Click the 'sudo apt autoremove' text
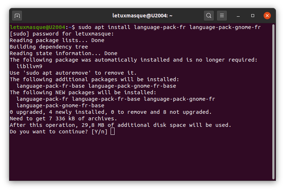The width and height of the screenshot is (285, 191). [57, 73]
